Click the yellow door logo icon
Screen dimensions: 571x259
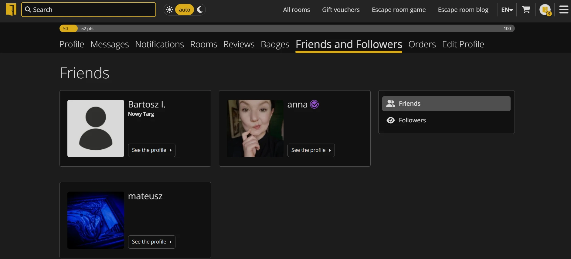pos(11,9)
